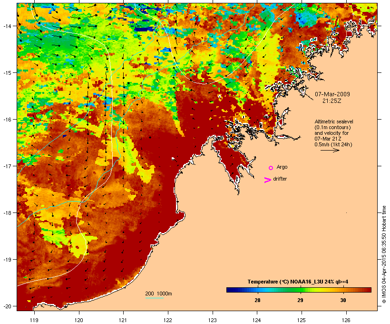Click 'and velocity for' annotation line
Viewport: 390px width, 324px height.
[331, 133]
